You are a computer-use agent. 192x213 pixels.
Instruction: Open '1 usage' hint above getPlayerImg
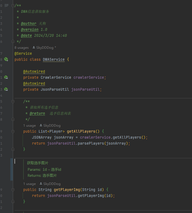[x=29, y=184]
